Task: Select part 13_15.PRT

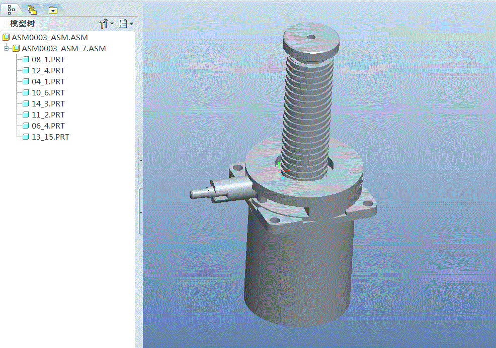Action: (50, 137)
